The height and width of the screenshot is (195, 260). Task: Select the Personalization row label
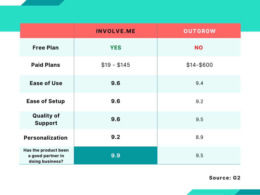pyautogui.click(x=46, y=138)
